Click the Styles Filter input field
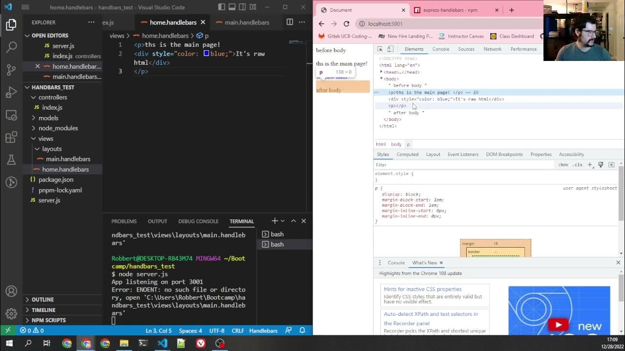Screen dimensions: 625x351 (464, 165)
